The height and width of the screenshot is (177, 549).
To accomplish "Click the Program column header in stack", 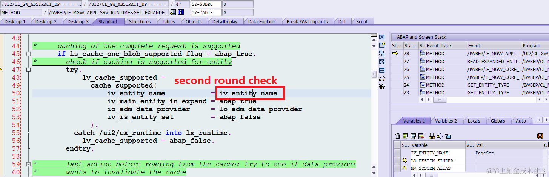I will [x=535, y=45].
